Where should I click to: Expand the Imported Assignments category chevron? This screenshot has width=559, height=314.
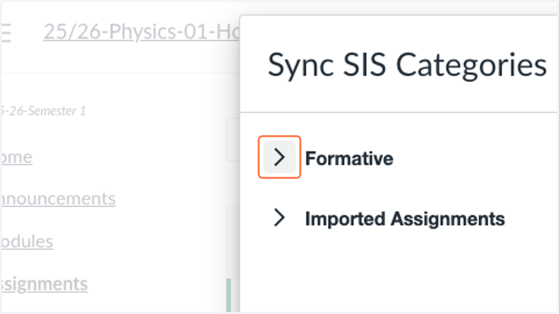pos(279,218)
